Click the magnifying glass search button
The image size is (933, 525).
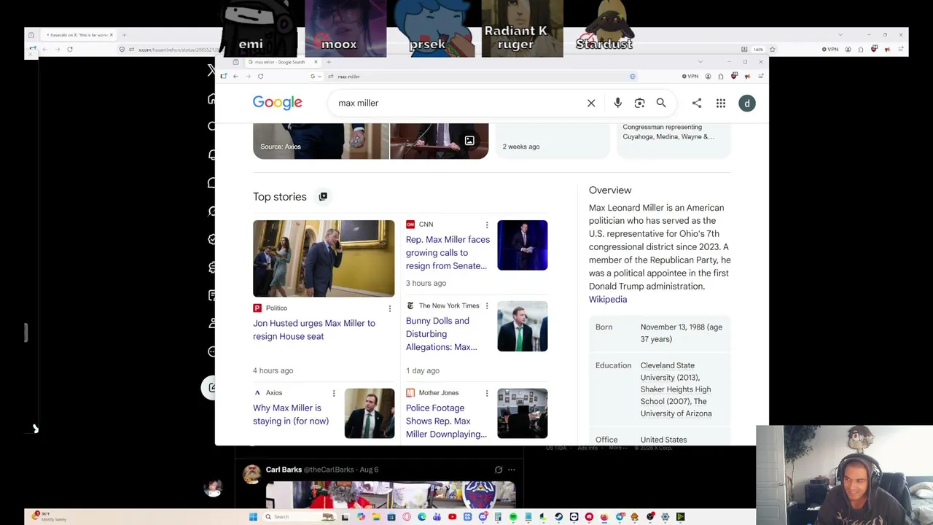[661, 103]
